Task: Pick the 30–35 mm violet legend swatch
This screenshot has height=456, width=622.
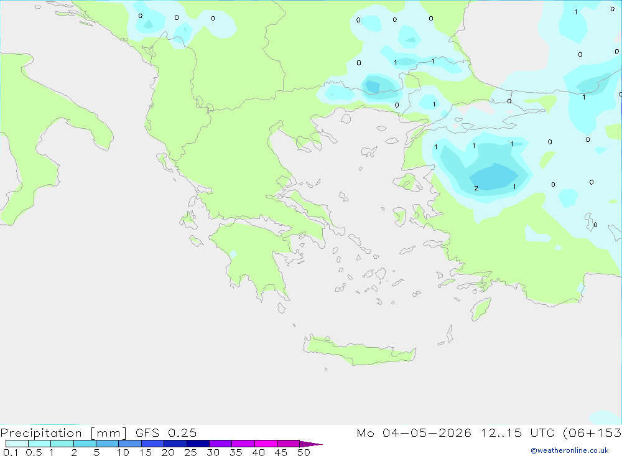Action: coord(221,444)
